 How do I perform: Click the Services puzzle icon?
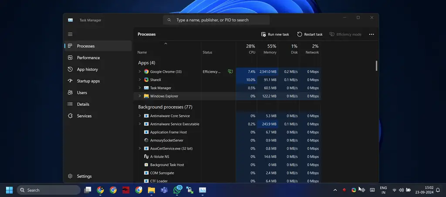tap(70, 116)
